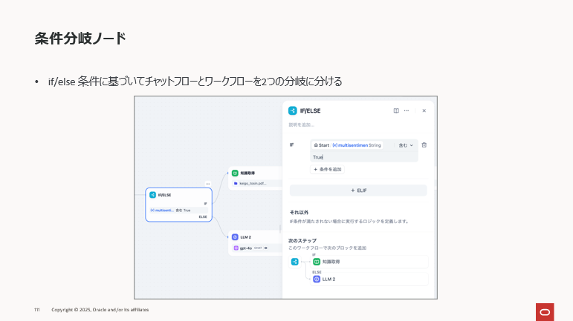Close the IF/ELSE settings panel
This screenshot has height=321, width=573.
tap(424, 110)
